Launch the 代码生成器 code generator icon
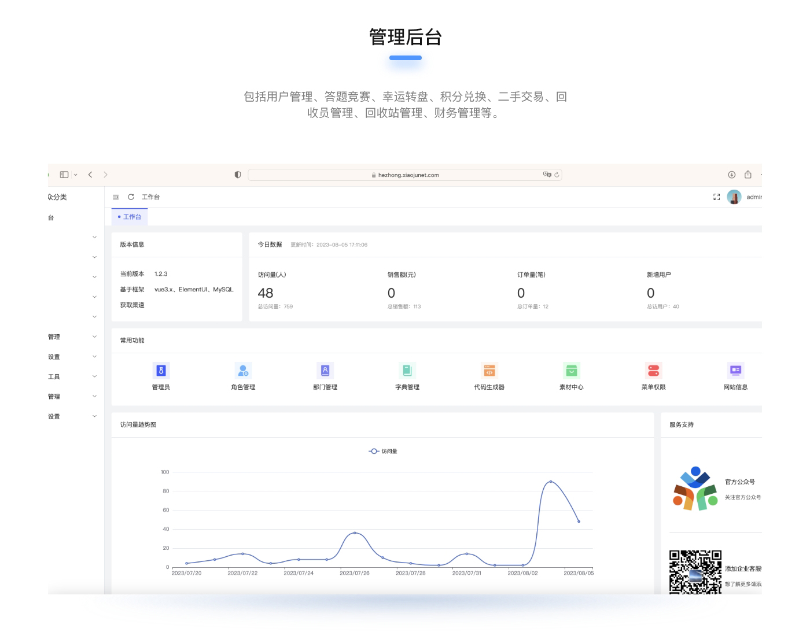 [489, 371]
